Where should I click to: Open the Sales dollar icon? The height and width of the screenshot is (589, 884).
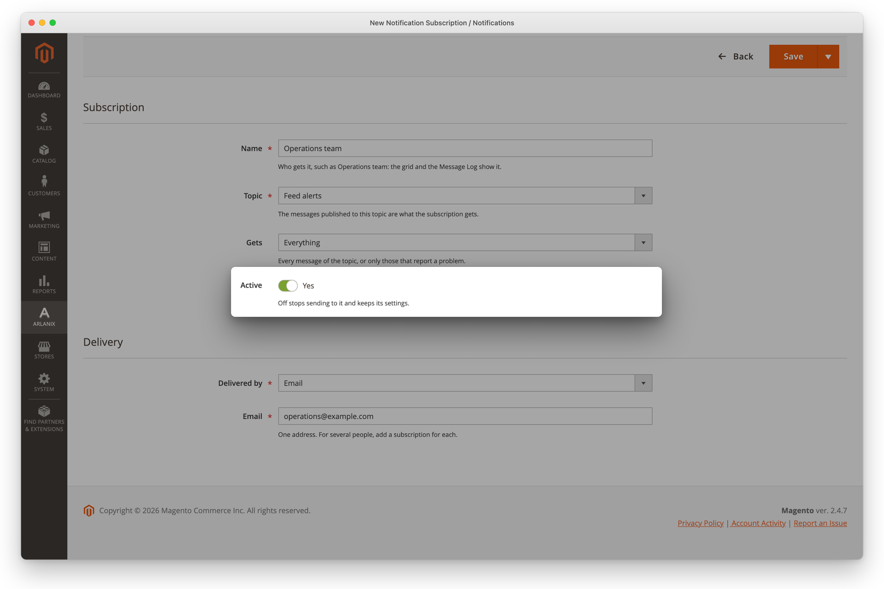[x=44, y=117]
